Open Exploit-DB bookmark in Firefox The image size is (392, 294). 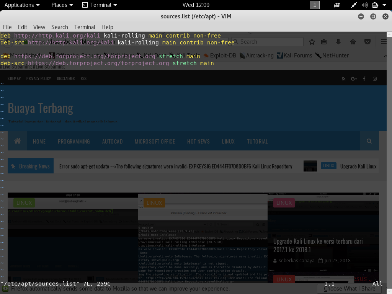click(220, 56)
